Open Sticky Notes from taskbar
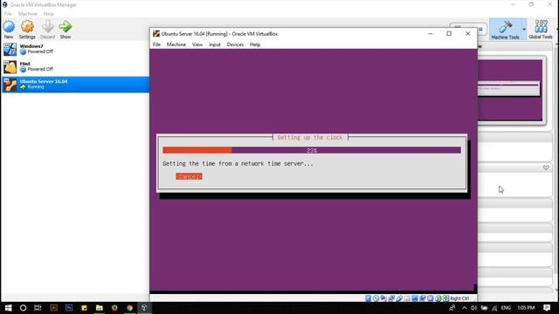 click(x=84, y=308)
